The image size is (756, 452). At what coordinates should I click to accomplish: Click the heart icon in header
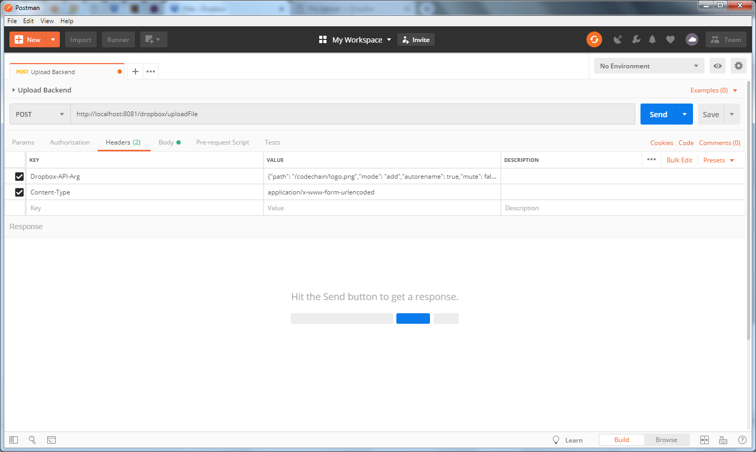pyautogui.click(x=670, y=39)
